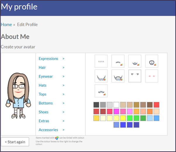
Task: Expand the arrow next to Expressions
Action: pyautogui.click(x=63, y=59)
